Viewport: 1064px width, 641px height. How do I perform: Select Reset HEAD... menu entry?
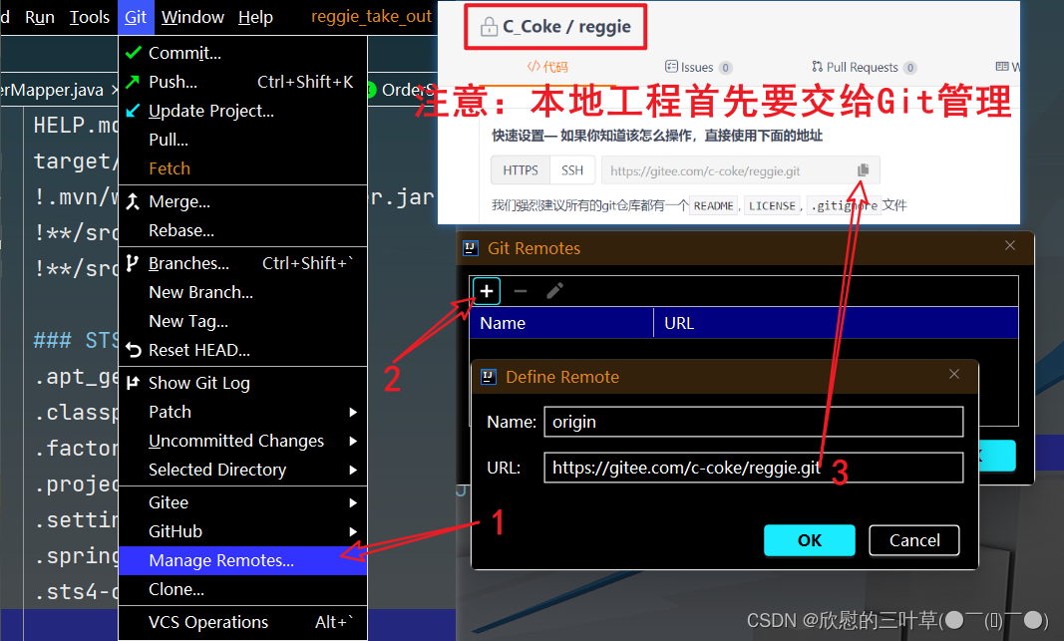tap(243, 350)
